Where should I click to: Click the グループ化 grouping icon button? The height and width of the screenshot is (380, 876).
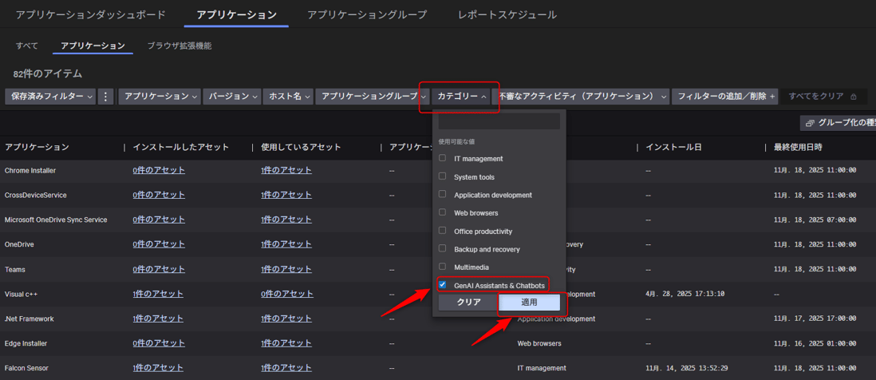pyautogui.click(x=810, y=123)
